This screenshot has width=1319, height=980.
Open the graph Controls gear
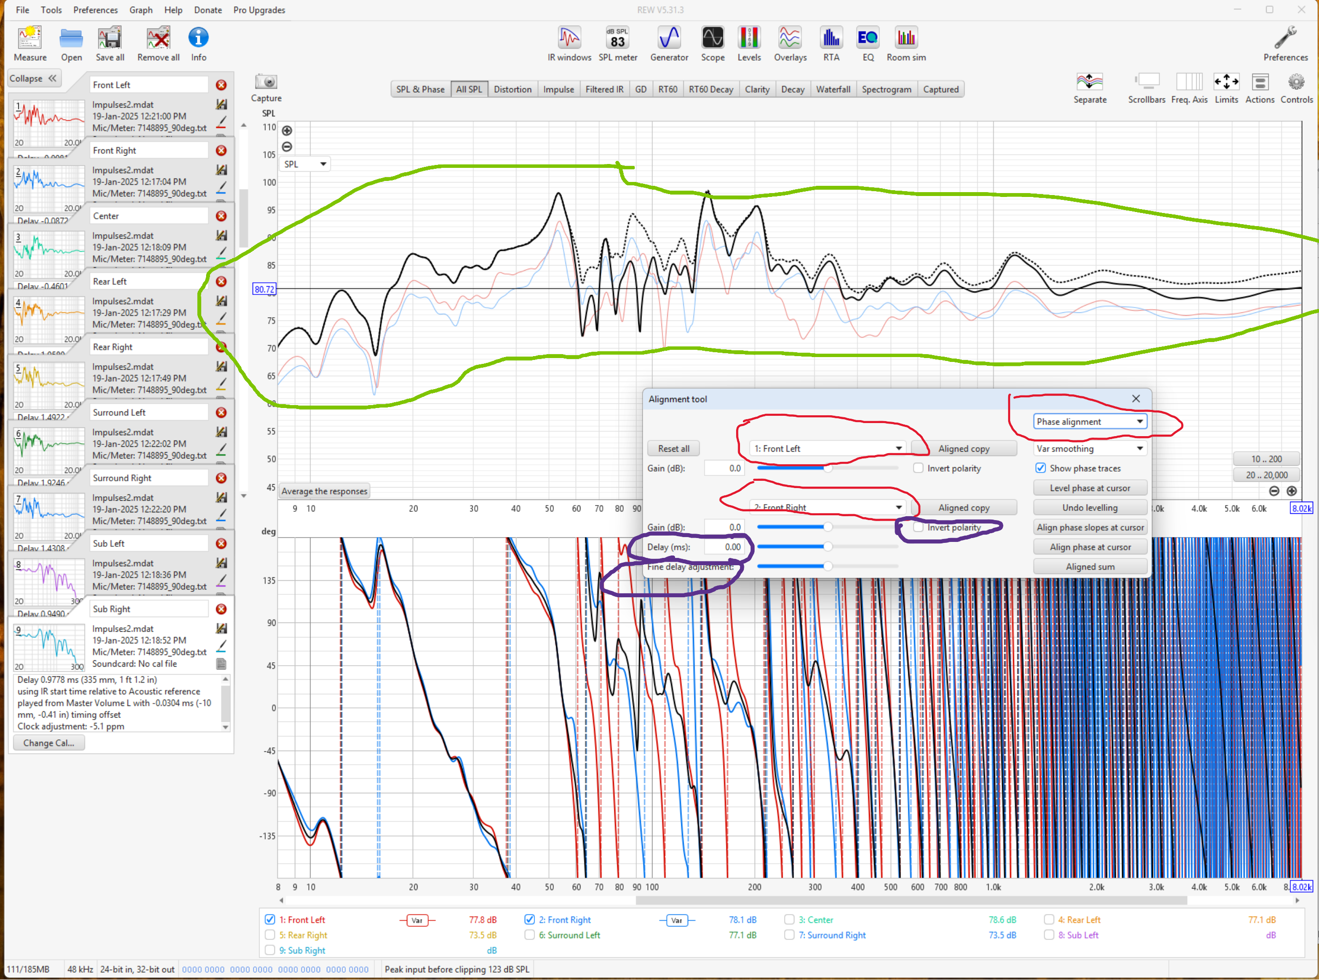point(1297,88)
